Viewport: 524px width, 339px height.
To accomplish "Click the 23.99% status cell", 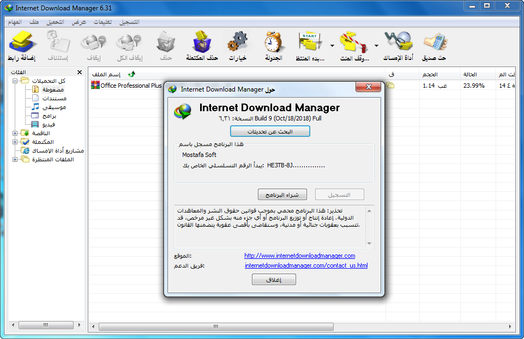I will 474,86.
